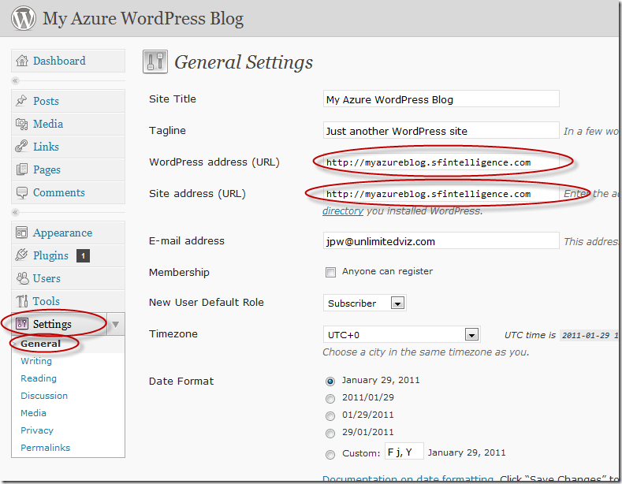Collapse the top menu section separator arrow
This screenshot has height=484, width=622.
(x=16, y=81)
